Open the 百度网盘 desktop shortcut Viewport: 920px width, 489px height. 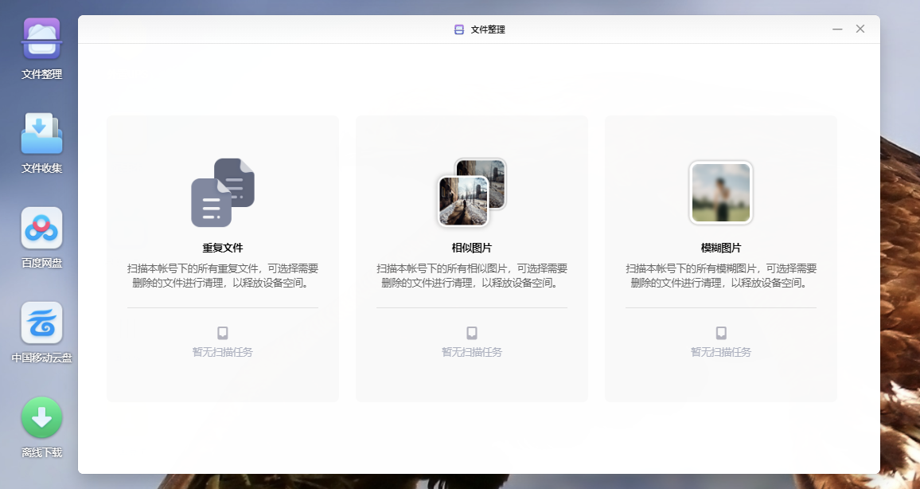tap(41, 229)
